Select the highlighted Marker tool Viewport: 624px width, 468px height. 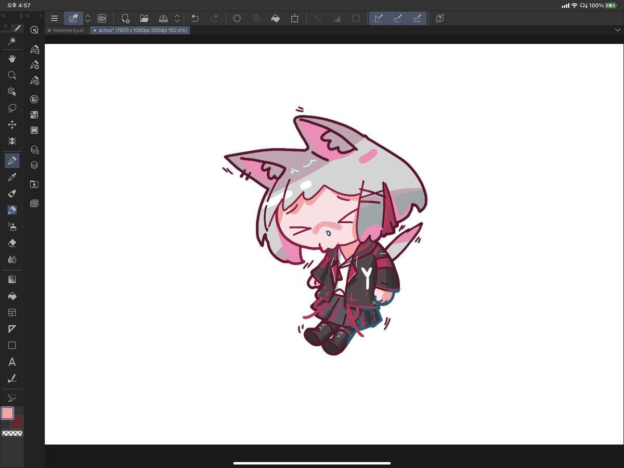point(12,210)
